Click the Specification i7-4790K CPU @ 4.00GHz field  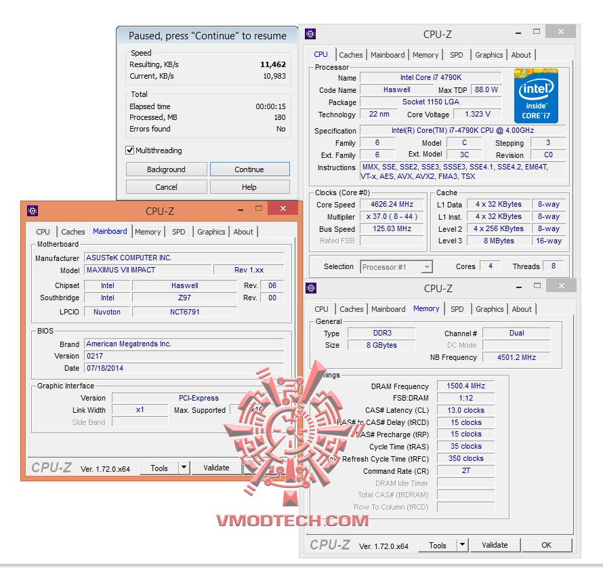click(x=463, y=130)
